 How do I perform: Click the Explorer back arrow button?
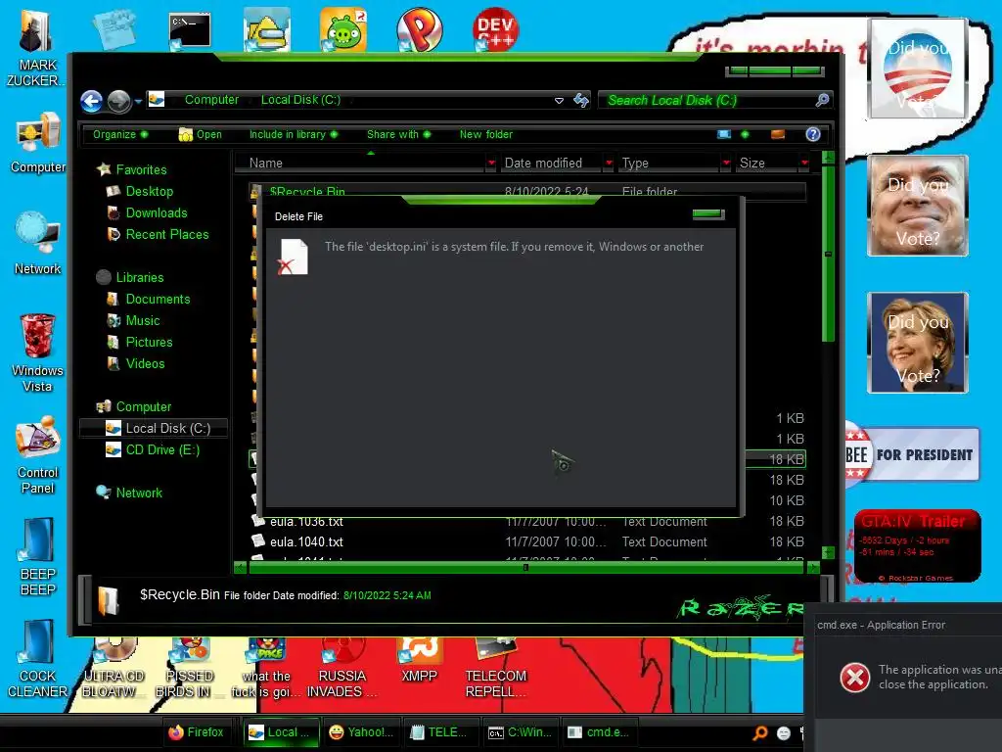pos(91,101)
